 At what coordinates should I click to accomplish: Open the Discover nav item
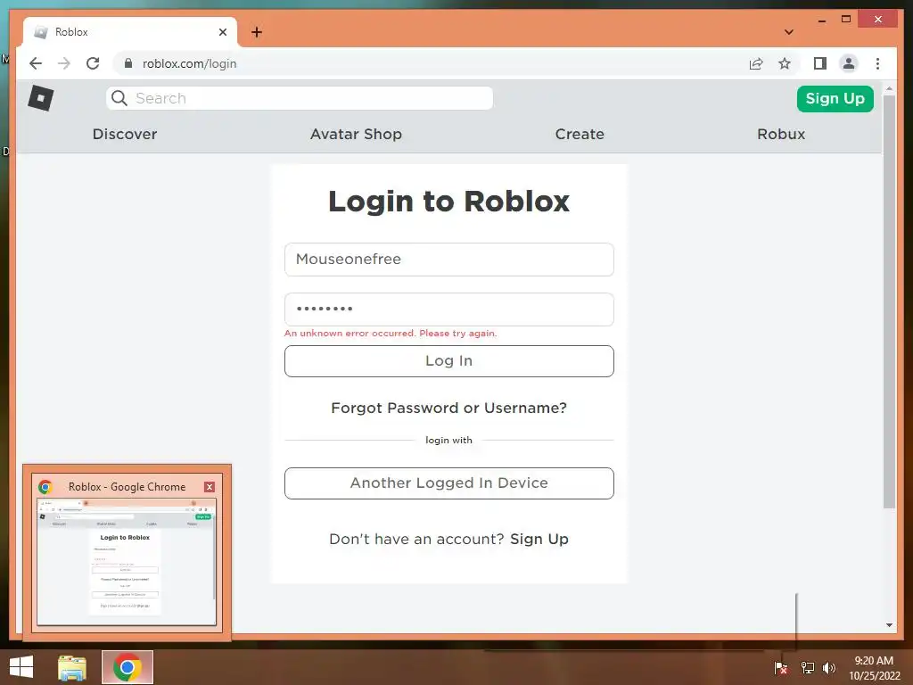(125, 134)
